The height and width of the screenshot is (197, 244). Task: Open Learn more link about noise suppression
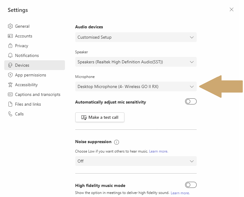(x=158, y=151)
